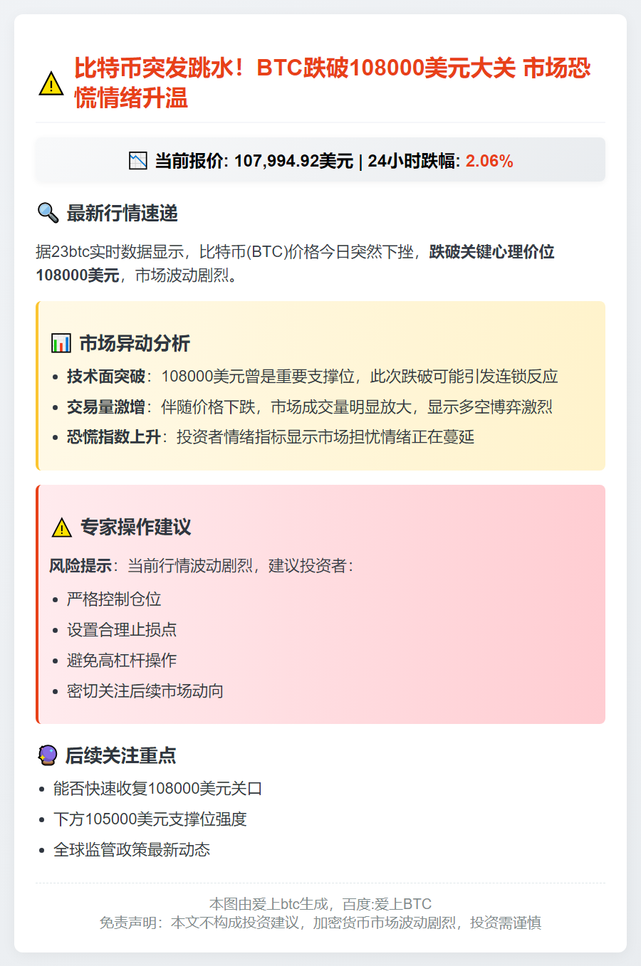
Task: Select the red 2.06% drop percentage
Action: click(489, 161)
